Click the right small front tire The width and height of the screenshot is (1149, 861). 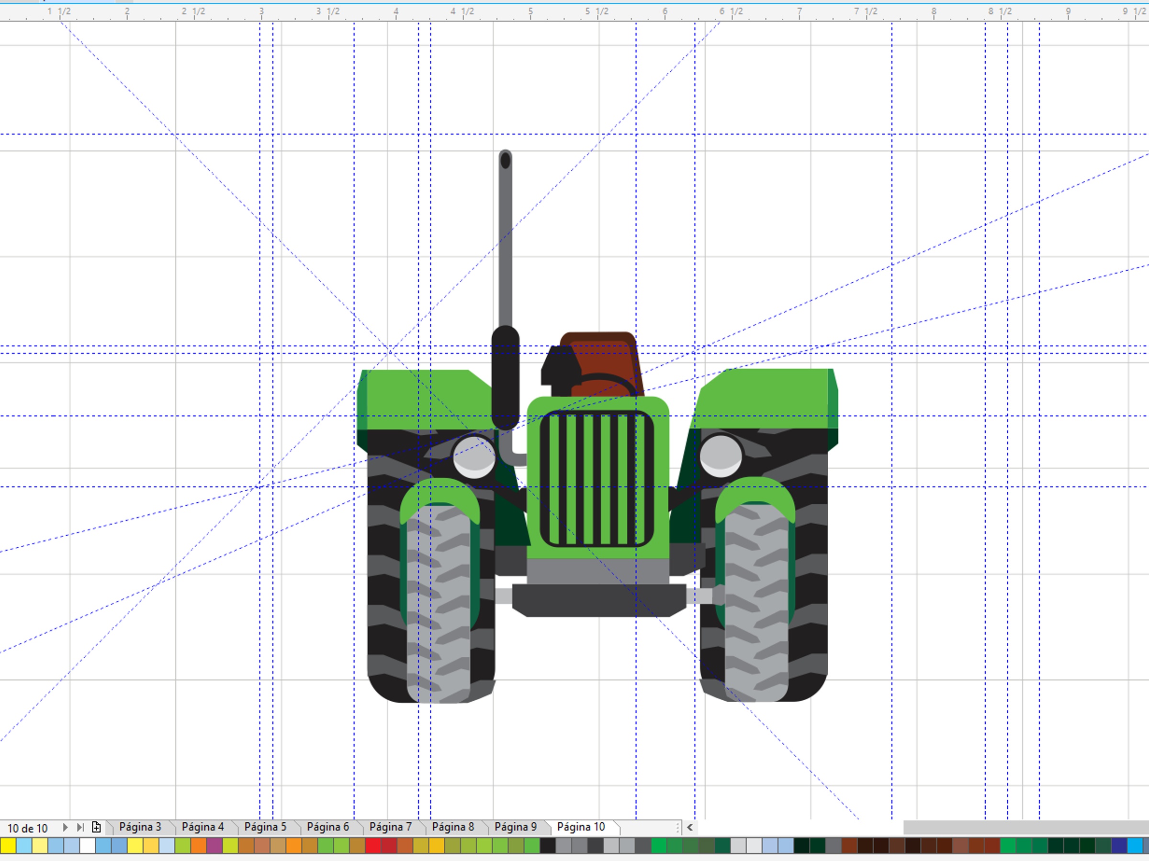tap(756, 604)
